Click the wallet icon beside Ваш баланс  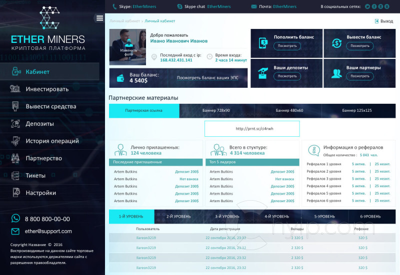[120, 78]
